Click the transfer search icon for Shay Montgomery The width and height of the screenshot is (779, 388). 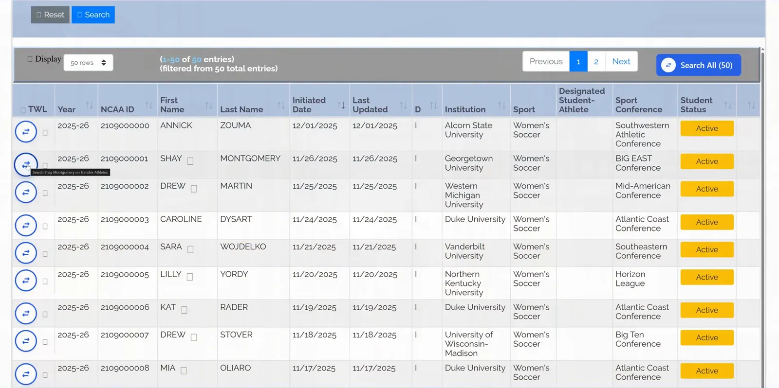[x=26, y=164]
